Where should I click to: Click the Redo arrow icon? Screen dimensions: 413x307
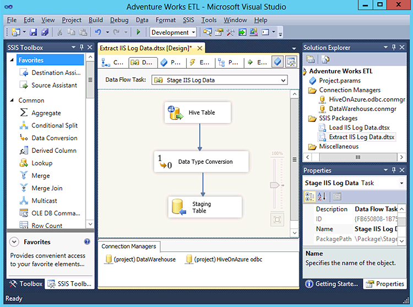coord(116,32)
